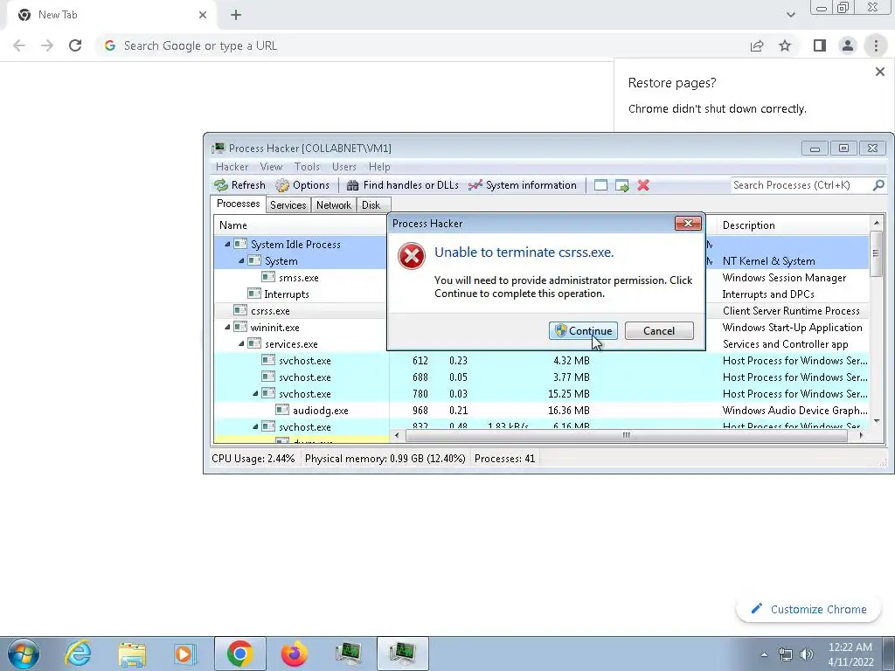
Task: Select the csrss.exe process row
Action: pos(270,311)
